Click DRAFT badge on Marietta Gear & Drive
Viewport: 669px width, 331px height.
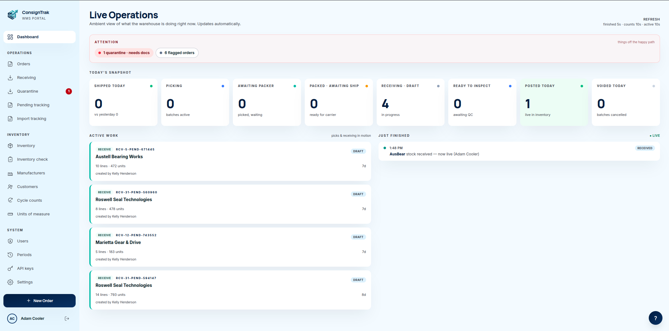coord(358,237)
